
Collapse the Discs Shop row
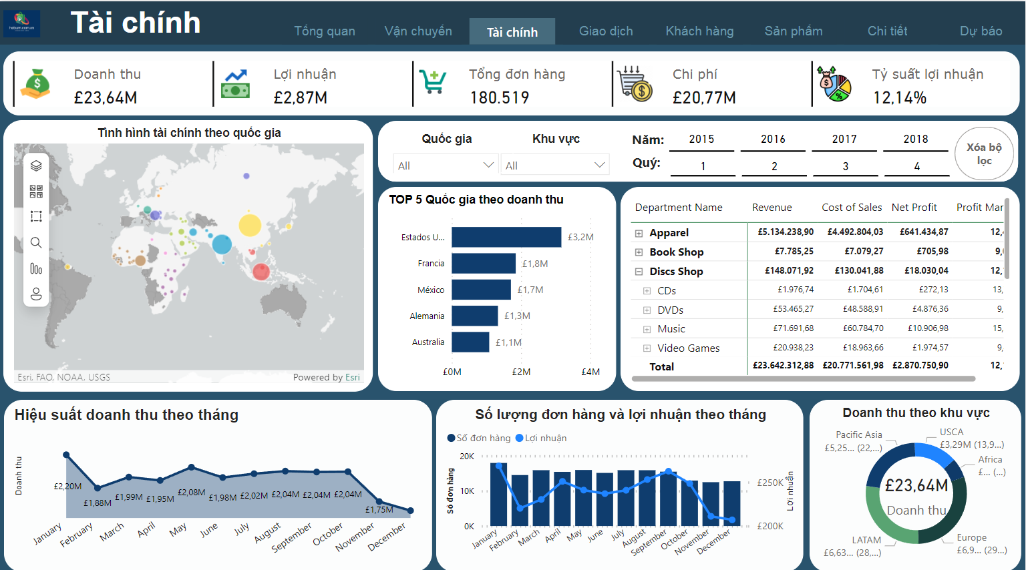click(x=639, y=272)
